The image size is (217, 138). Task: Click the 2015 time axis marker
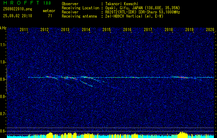[107, 29]
